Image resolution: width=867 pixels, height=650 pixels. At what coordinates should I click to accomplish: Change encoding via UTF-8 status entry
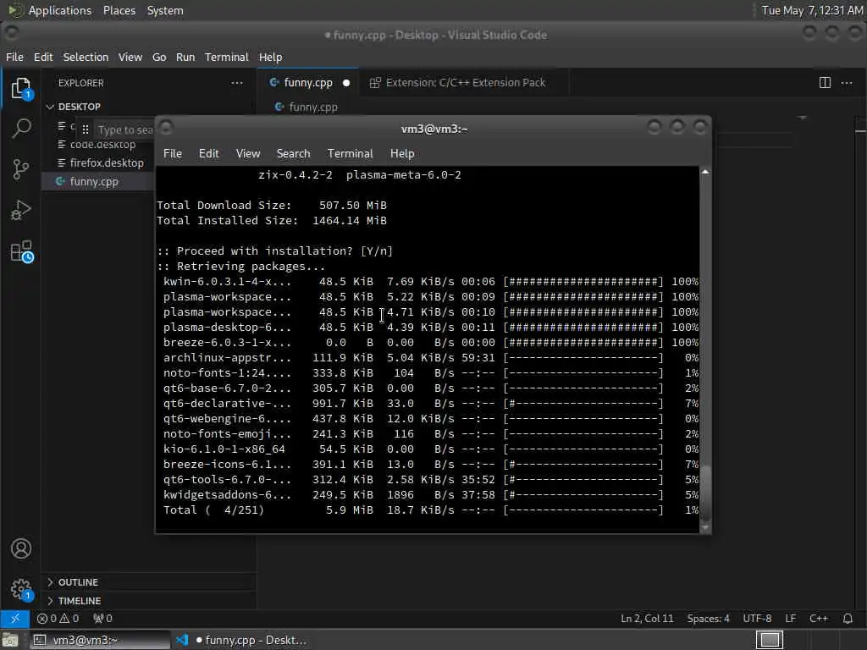point(757,619)
